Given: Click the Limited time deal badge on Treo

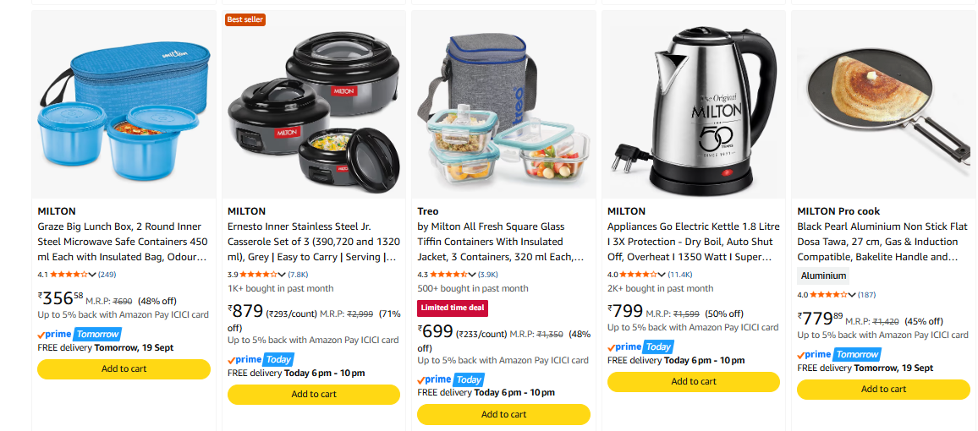Looking at the screenshot, I should click(x=453, y=308).
